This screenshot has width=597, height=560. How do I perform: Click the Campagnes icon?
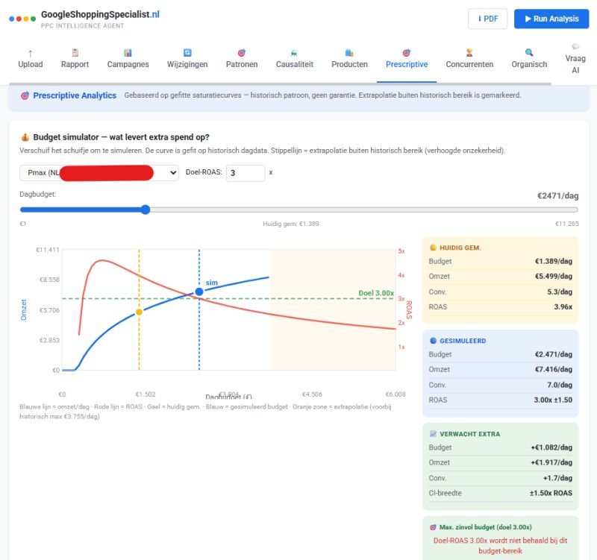[128, 54]
